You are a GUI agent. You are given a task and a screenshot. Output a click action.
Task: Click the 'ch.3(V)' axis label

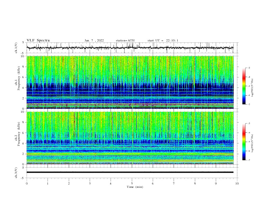(x=16, y=173)
